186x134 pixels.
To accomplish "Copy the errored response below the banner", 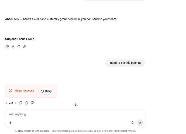I will (x=21, y=103).
